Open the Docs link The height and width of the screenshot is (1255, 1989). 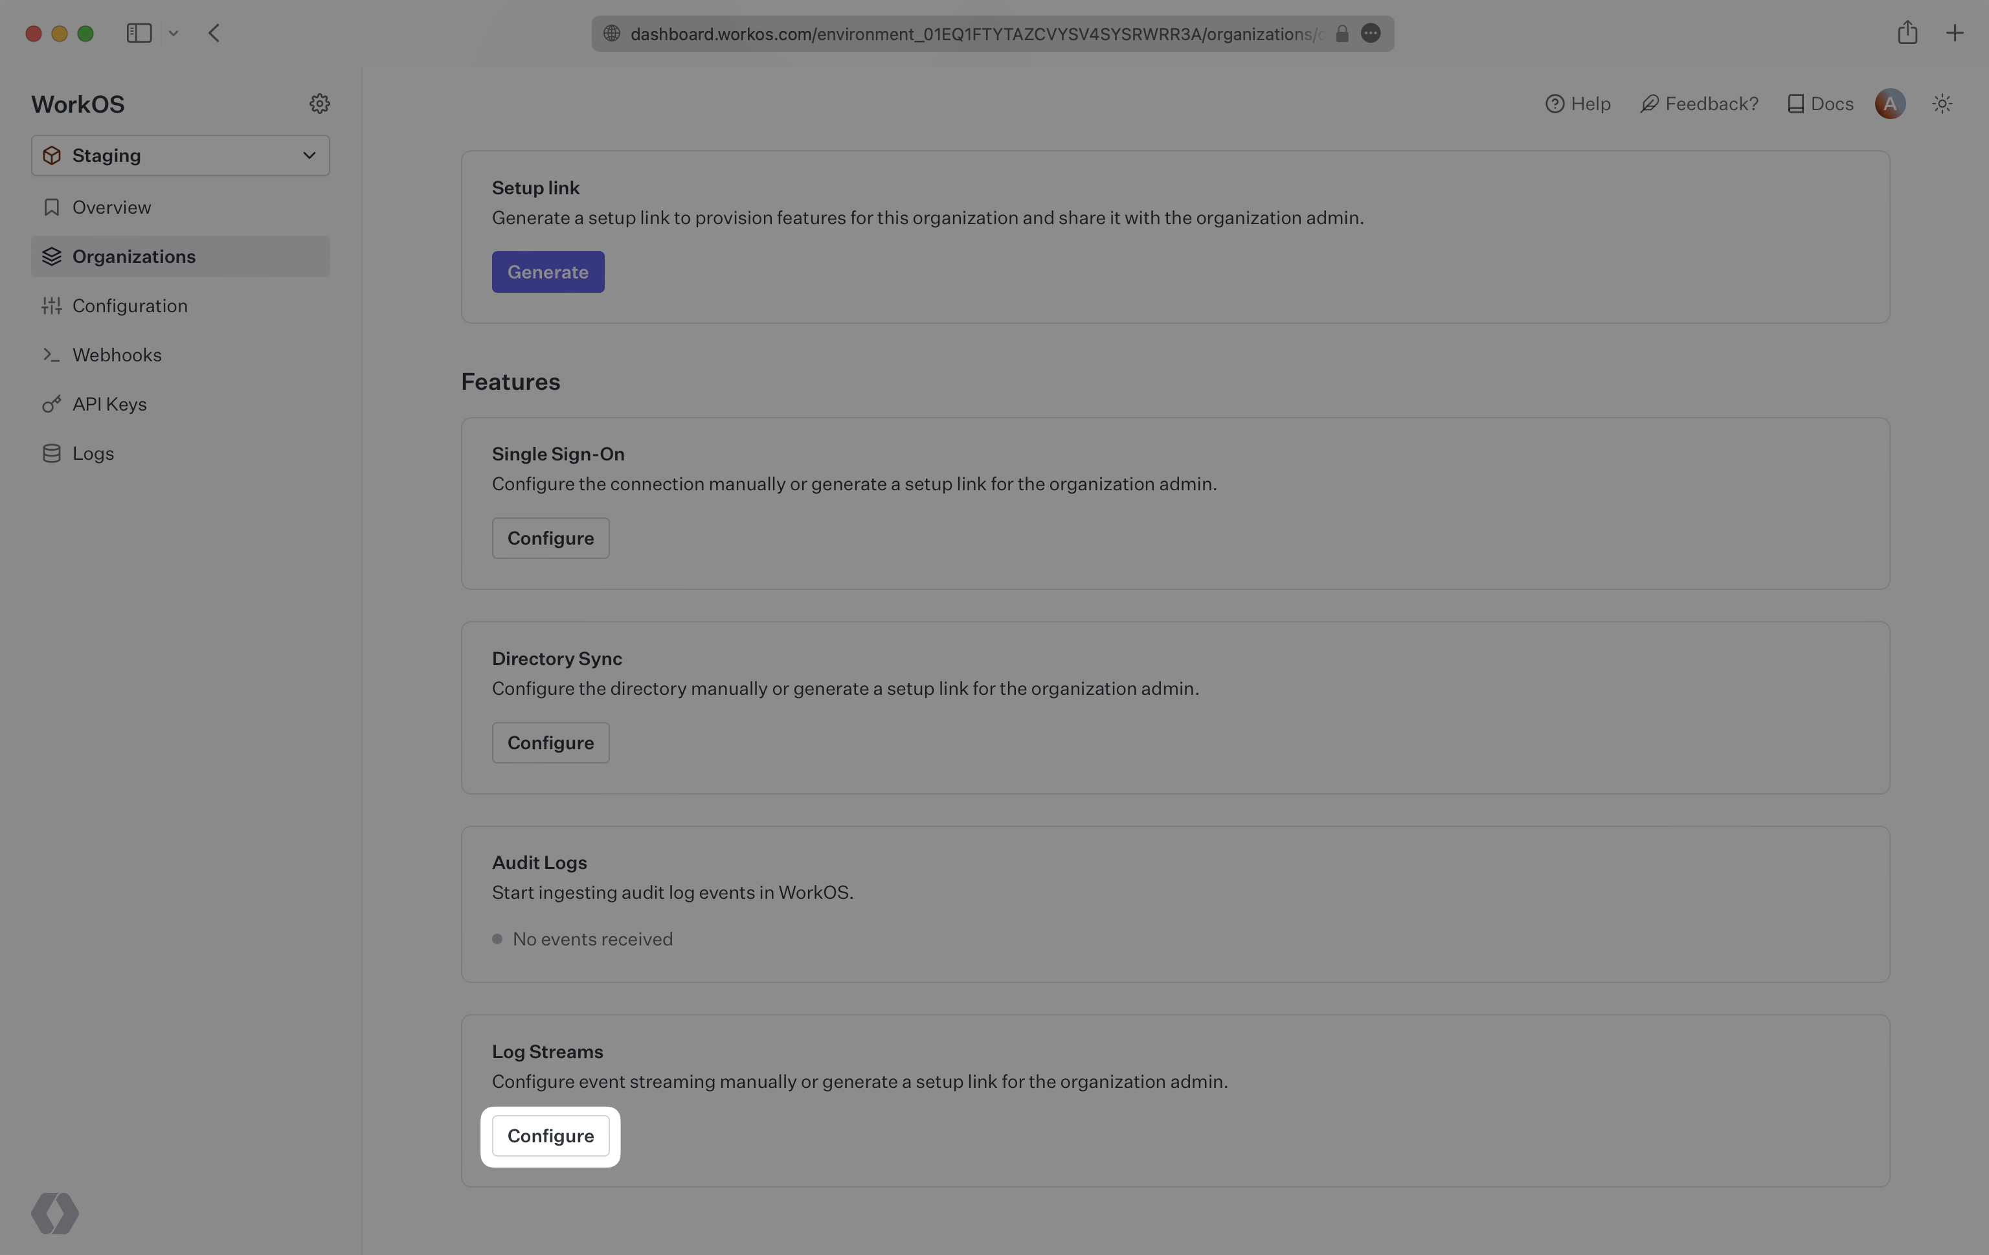pos(1821,103)
